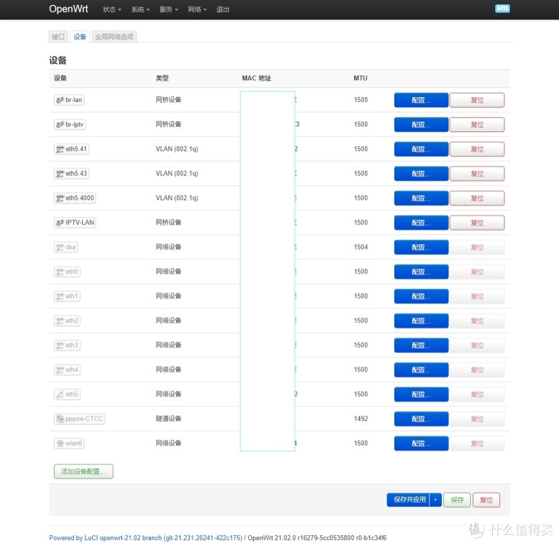Click the br-lan bridge device icon
This screenshot has width=559, height=544.
pyautogui.click(x=59, y=100)
